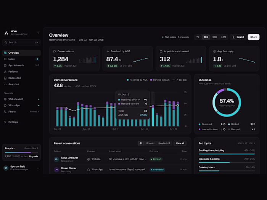267x200 pixels.
Task: Click the Upgrade link in Pro plan
Action: click(x=34, y=156)
